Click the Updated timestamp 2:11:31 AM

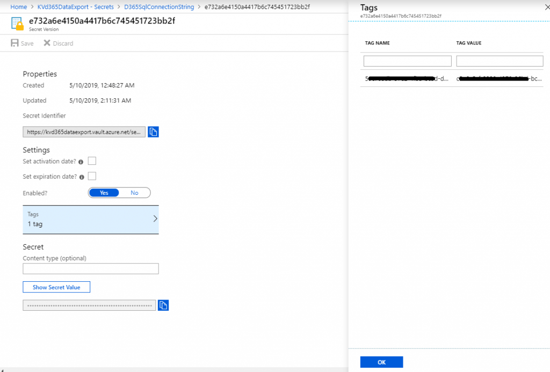[x=100, y=100]
